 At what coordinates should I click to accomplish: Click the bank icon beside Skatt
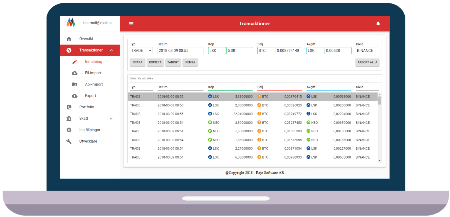point(69,119)
